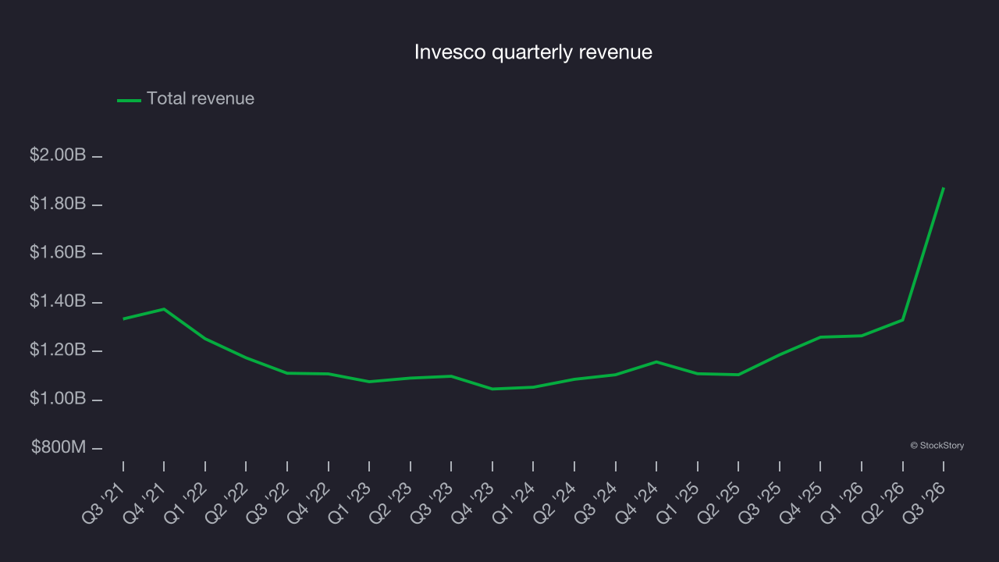The width and height of the screenshot is (999, 562).
Task: Pick the Q3 '23 x-axis label
Action: (x=432, y=501)
